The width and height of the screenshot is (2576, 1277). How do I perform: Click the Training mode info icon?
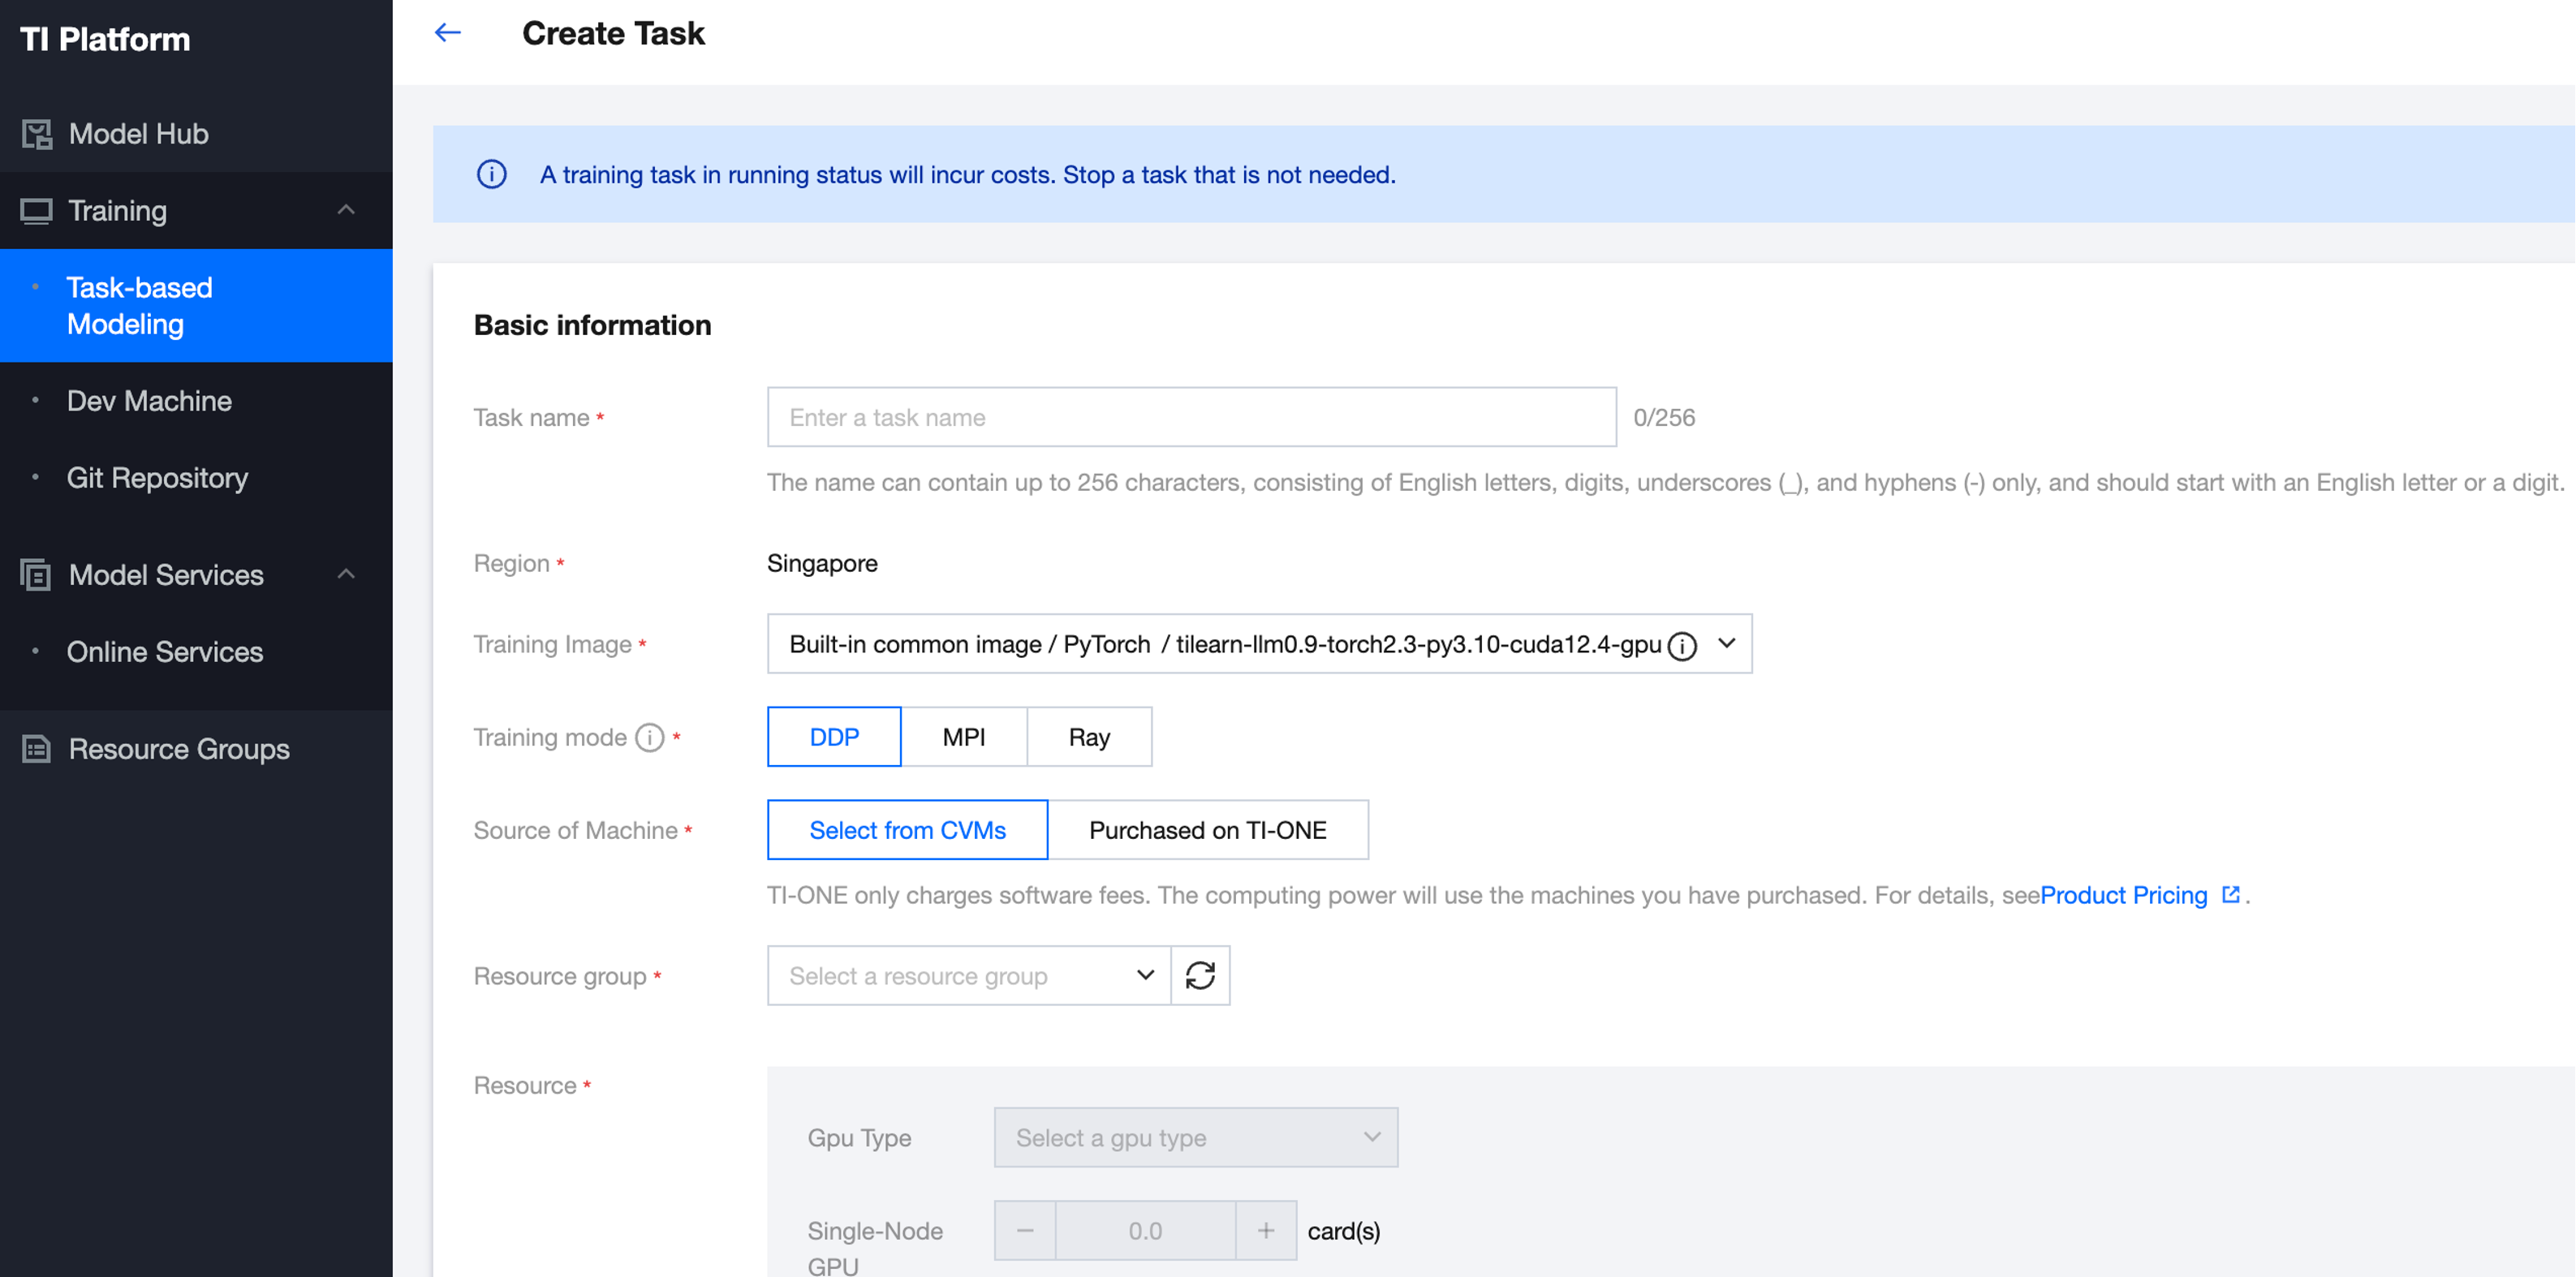pyautogui.click(x=650, y=738)
